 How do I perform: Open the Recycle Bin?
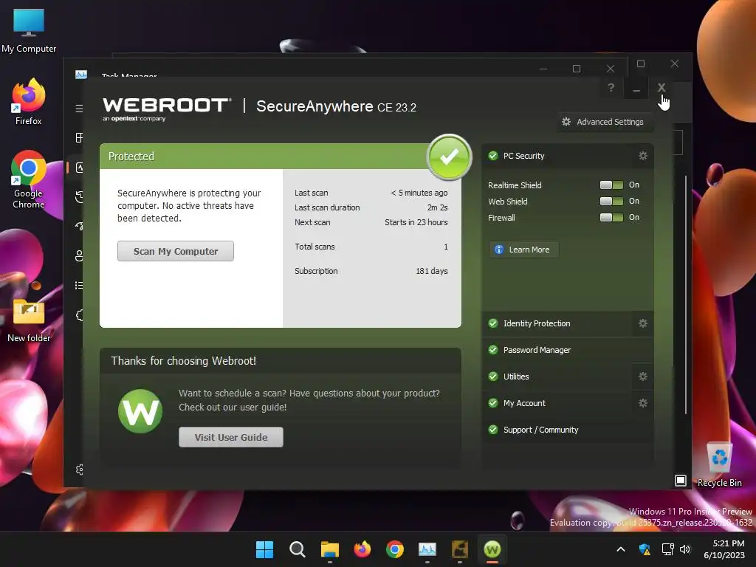click(719, 464)
